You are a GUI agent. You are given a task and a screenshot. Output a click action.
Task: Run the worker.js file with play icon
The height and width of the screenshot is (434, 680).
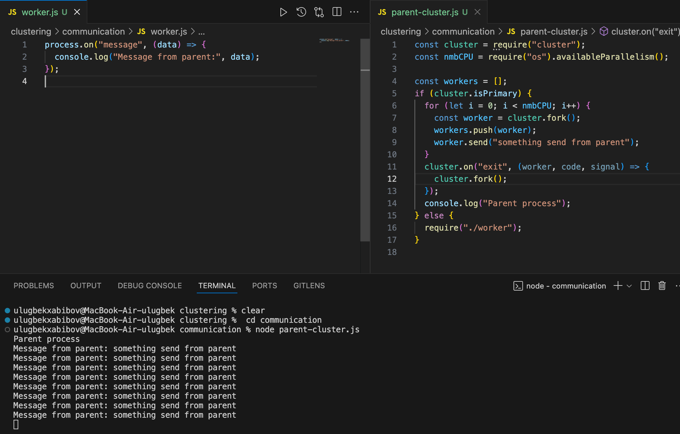click(283, 12)
